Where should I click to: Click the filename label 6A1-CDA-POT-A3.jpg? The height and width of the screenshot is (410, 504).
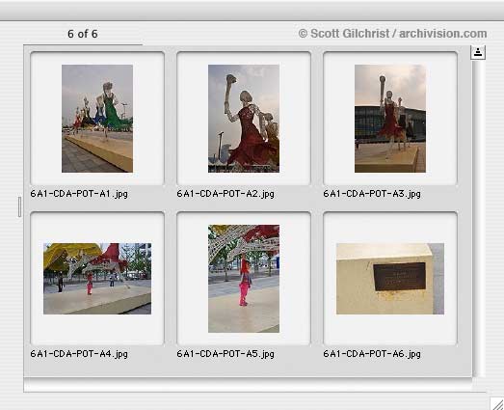pyautogui.click(x=372, y=194)
